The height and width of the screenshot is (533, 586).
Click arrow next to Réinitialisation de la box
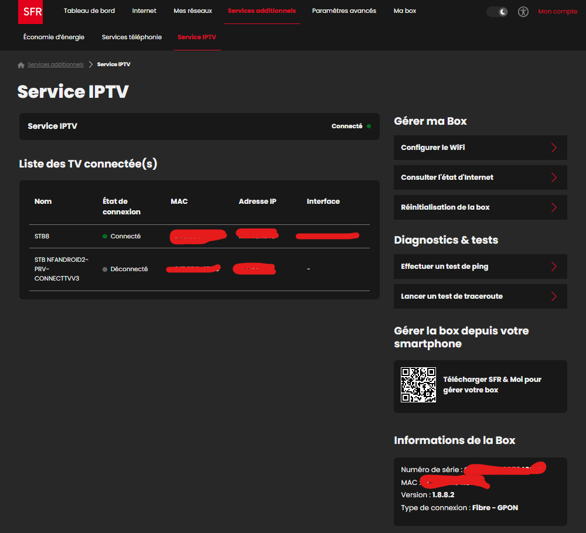pyautogui.click(x=554, y=207)
